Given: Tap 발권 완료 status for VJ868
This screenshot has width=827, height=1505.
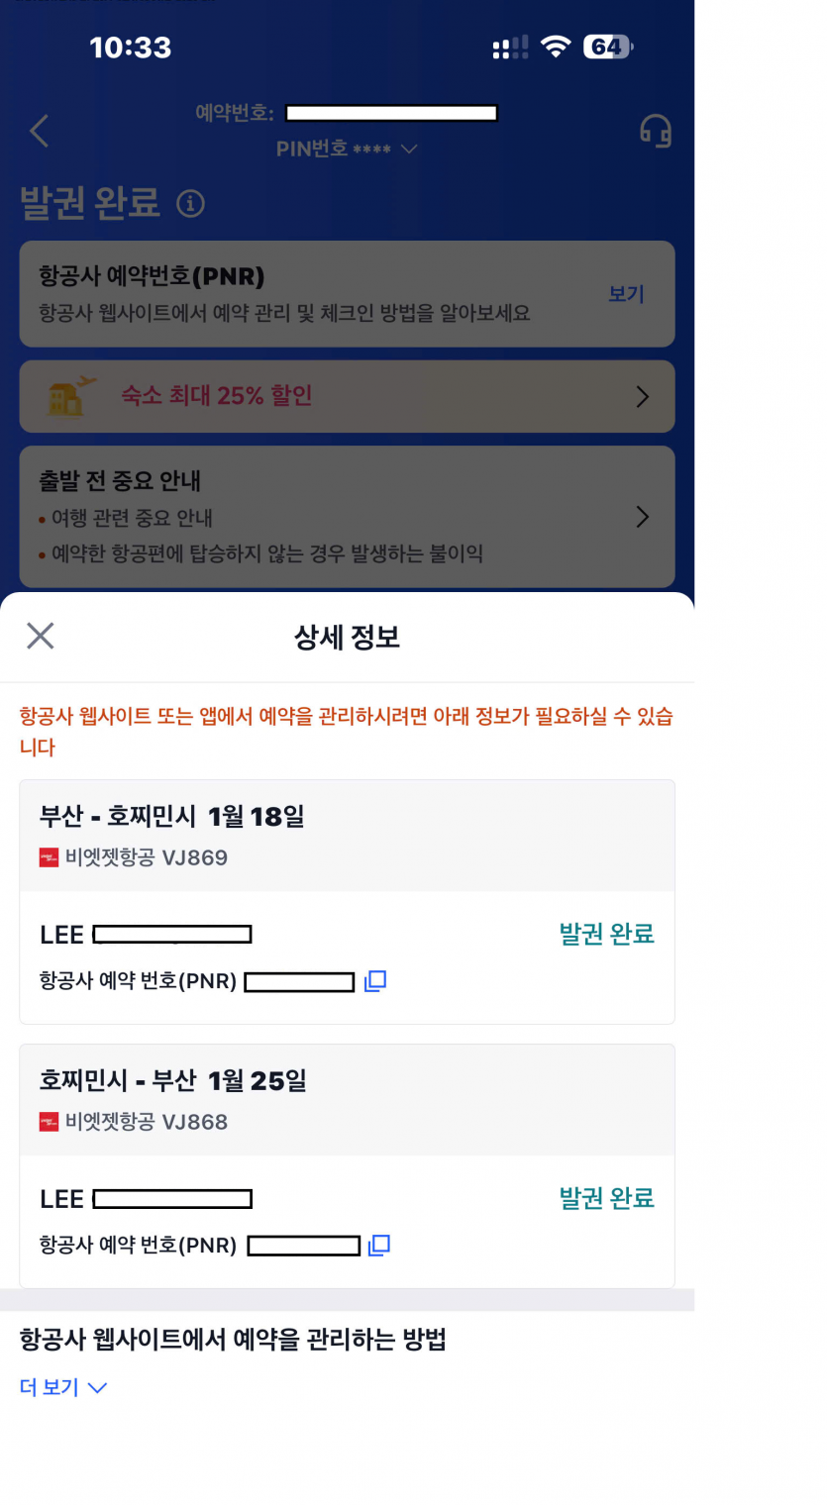Looking at the screenshot, I should (606, 1198).
